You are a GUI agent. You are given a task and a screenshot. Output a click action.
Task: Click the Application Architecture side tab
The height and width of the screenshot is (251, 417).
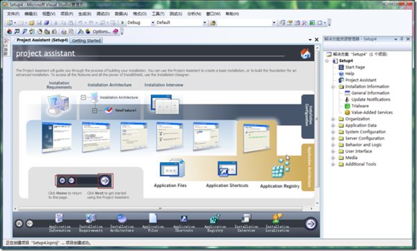click(x=308, y=167)
